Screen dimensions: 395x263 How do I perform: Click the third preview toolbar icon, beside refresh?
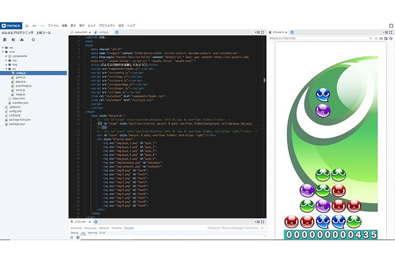pyautogui.click(x=386, y=38)
